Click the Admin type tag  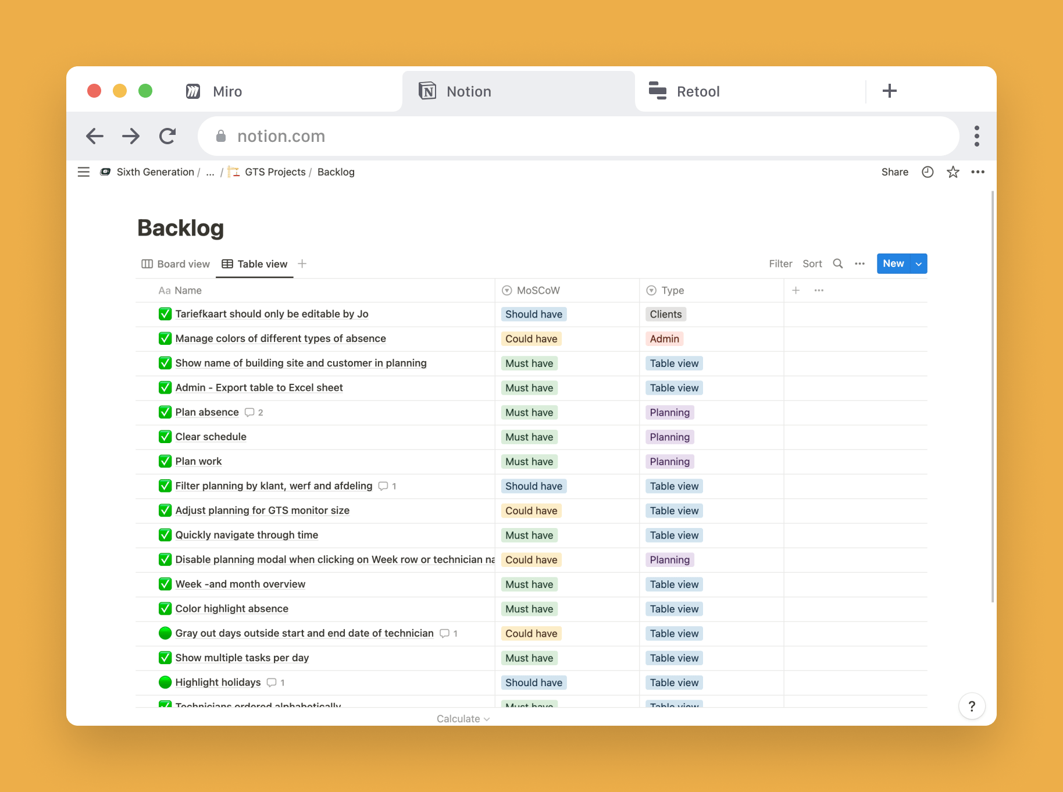point(664,339)
